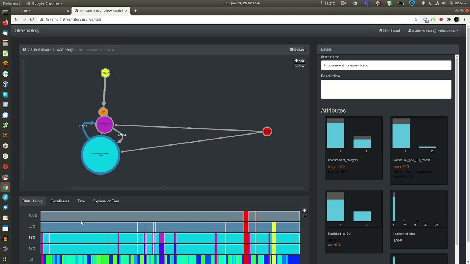Click the blue extension with 19 badge
The width and height of the screenshot is (470, 264).
click(426, 19)
